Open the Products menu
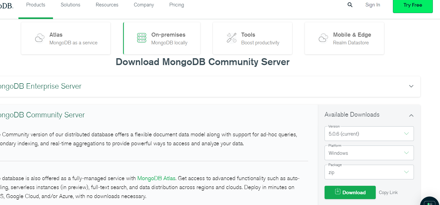Screen dimensions: 440x205 36,5
